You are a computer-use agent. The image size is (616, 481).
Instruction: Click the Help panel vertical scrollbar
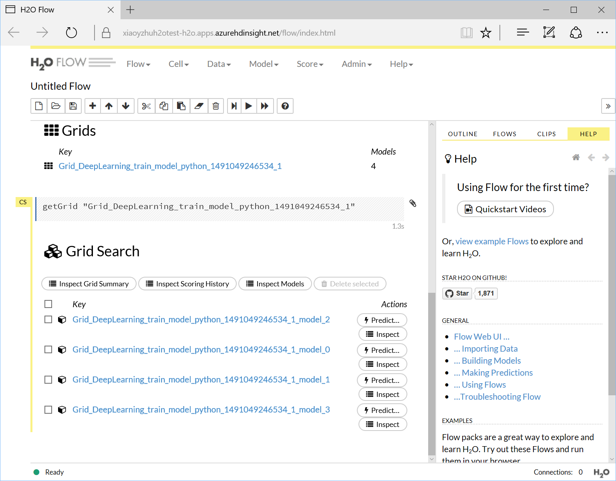coord(612,285)
